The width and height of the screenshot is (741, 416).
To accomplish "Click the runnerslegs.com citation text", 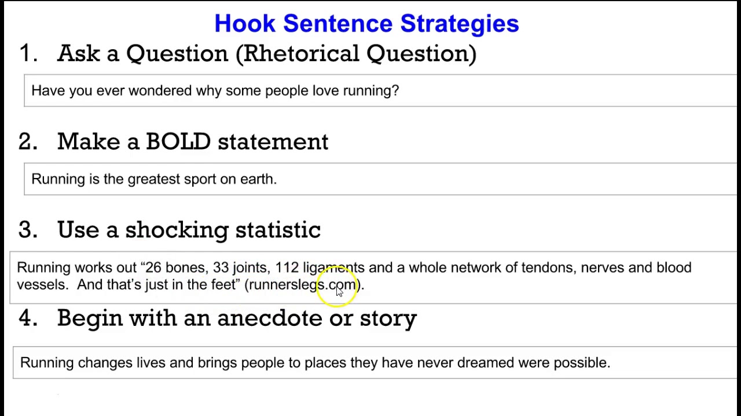I will [x=303, y=284].
